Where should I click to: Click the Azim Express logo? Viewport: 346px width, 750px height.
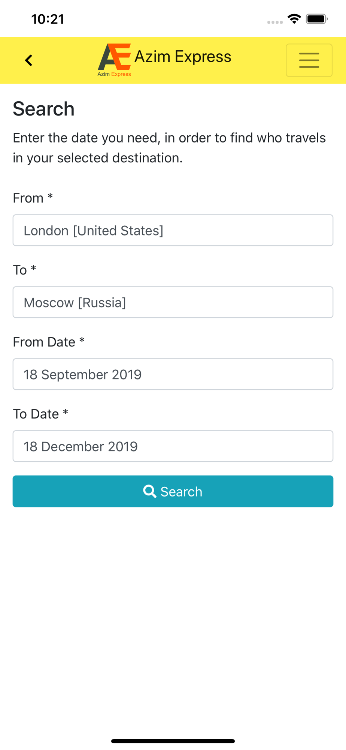pos(115,60)
